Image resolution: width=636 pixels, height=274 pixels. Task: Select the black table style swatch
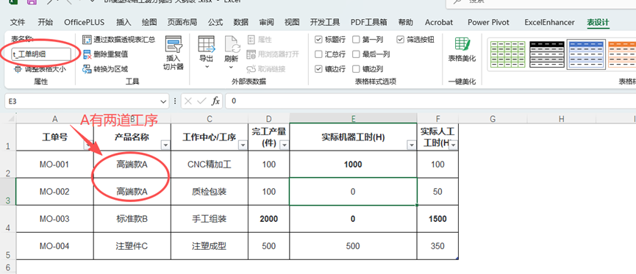[x=547, y=54]
